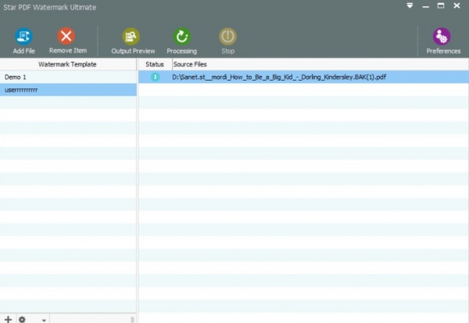Click the template settings gear icon
Screen dimensions: 469x323
point(22,319)
